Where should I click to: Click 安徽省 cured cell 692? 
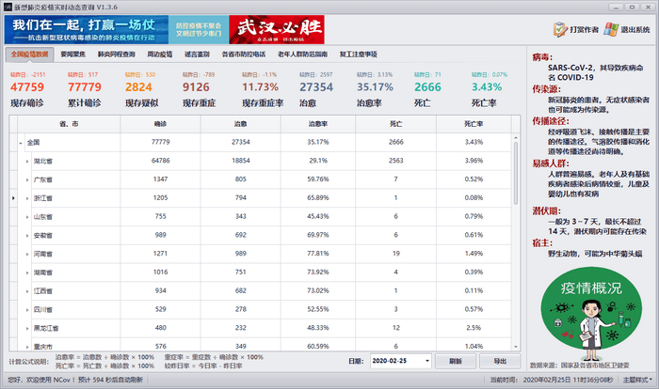coord(241,235)
